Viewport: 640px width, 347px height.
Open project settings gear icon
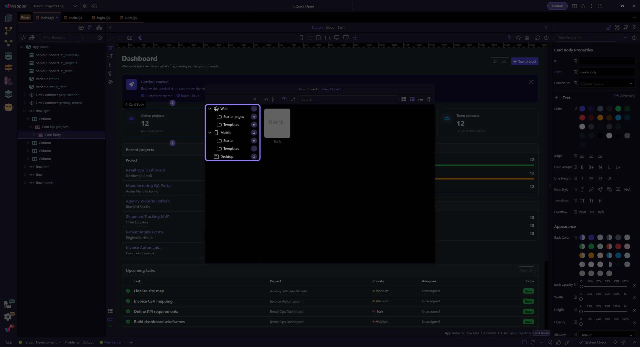coord(85,6)
